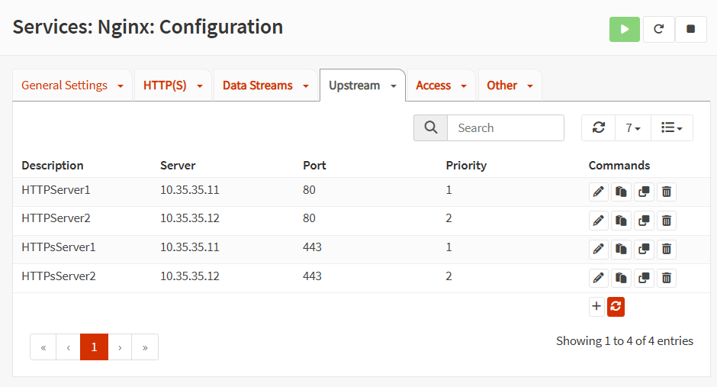
Task: Select the HTTPsServer2 description cell
Action: (59, 276)
